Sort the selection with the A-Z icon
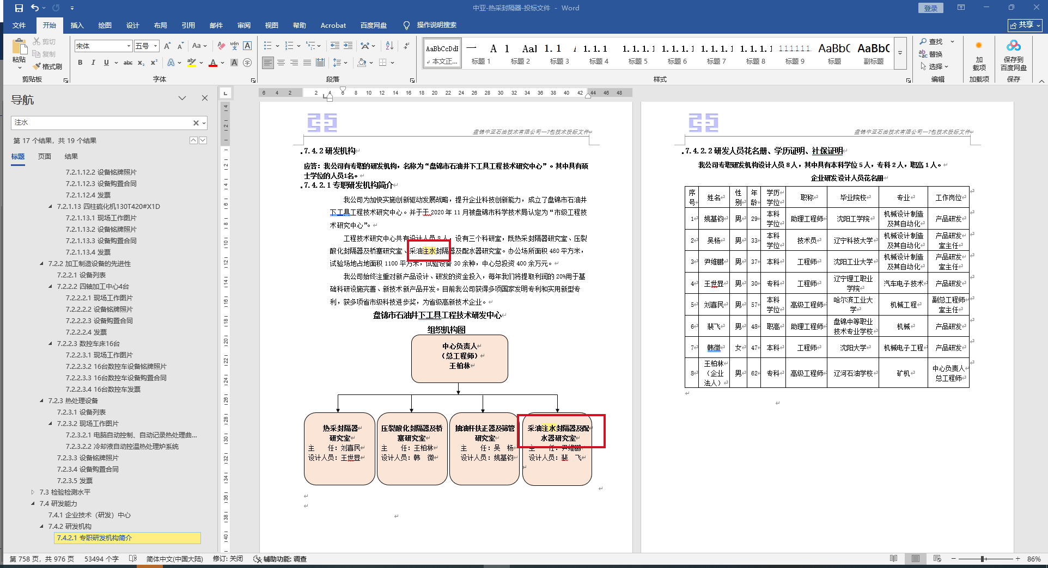 tap(389, 46)
